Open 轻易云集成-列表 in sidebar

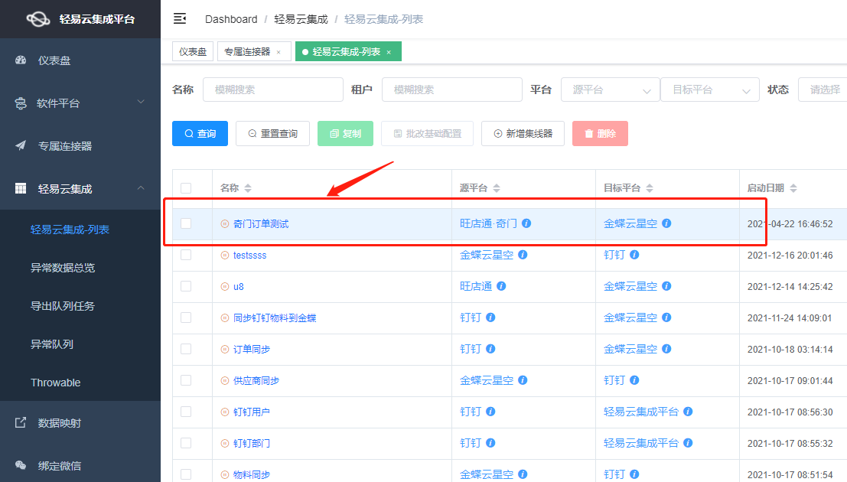click(x=80, y=230)
